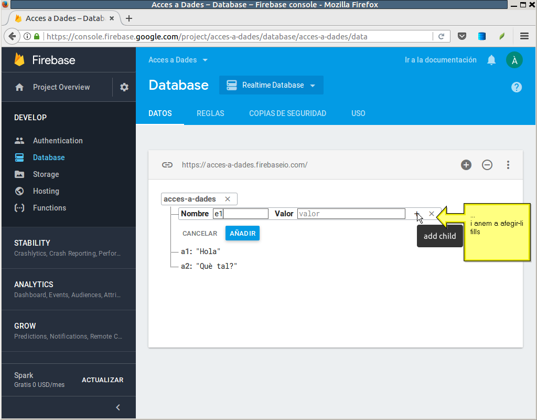This screenshot has height=420, width=537.
Task: Switch to the REGLAS tab
Action: pyautogui.click(x=210, y=113)
